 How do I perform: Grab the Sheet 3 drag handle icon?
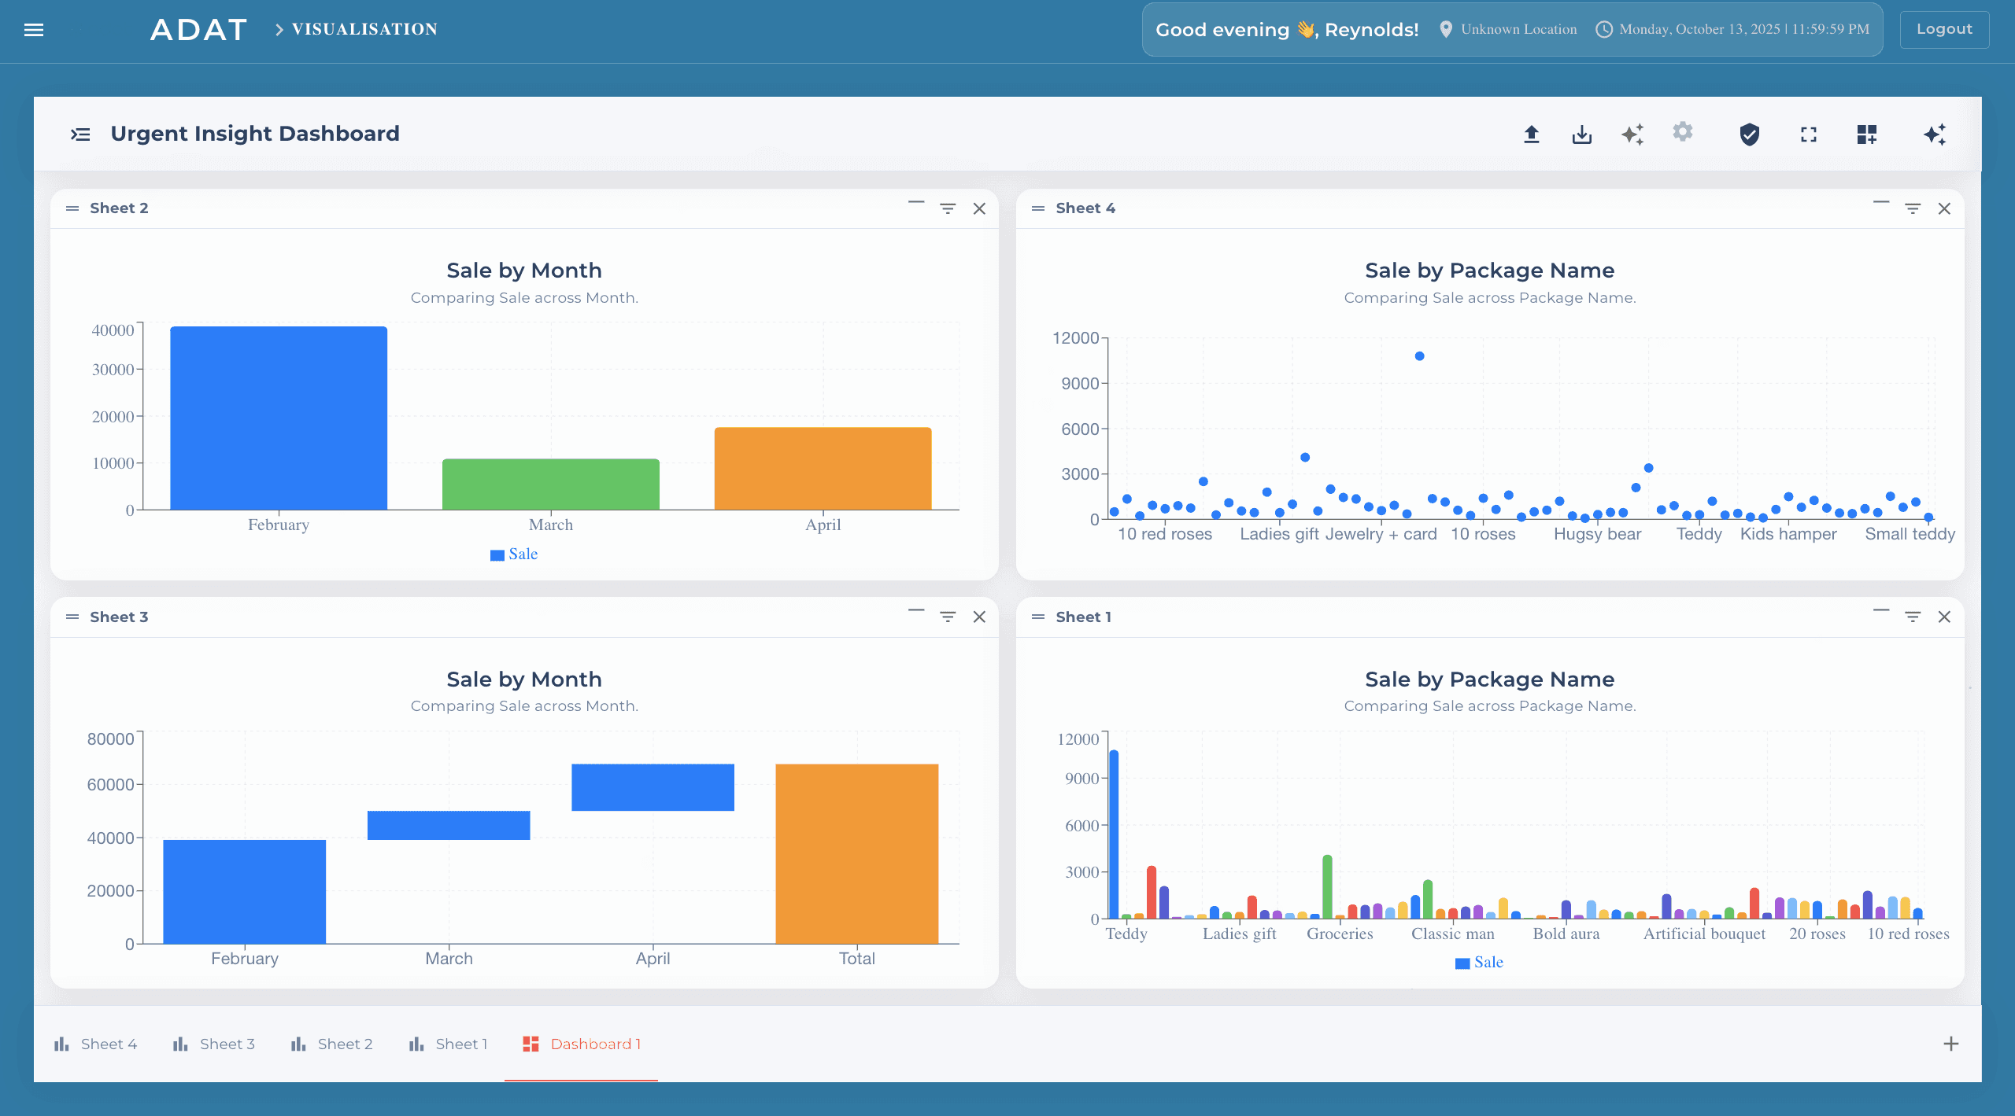(x=72, y=617)
